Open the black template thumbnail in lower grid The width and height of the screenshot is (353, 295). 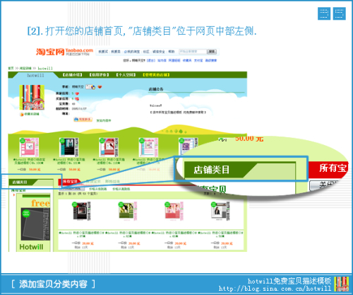coord(81,211)
